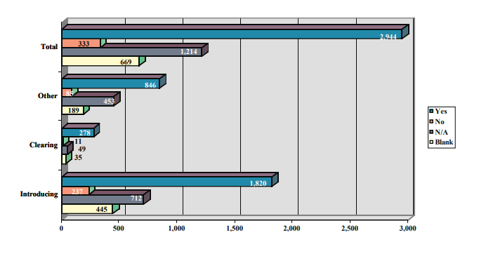Viewport: 479px width, 263px height.
Task: Click the Clearing category label
Action: point(44,145)
